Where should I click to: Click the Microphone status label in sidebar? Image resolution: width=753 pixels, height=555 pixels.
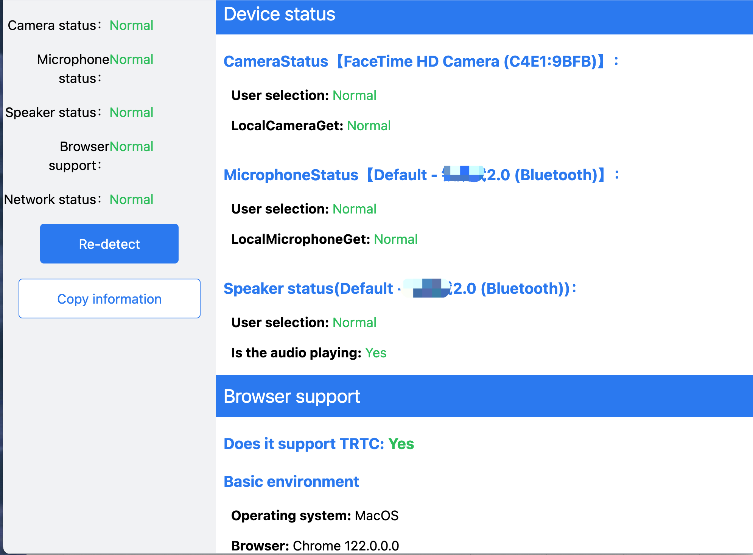click(73, 69)
